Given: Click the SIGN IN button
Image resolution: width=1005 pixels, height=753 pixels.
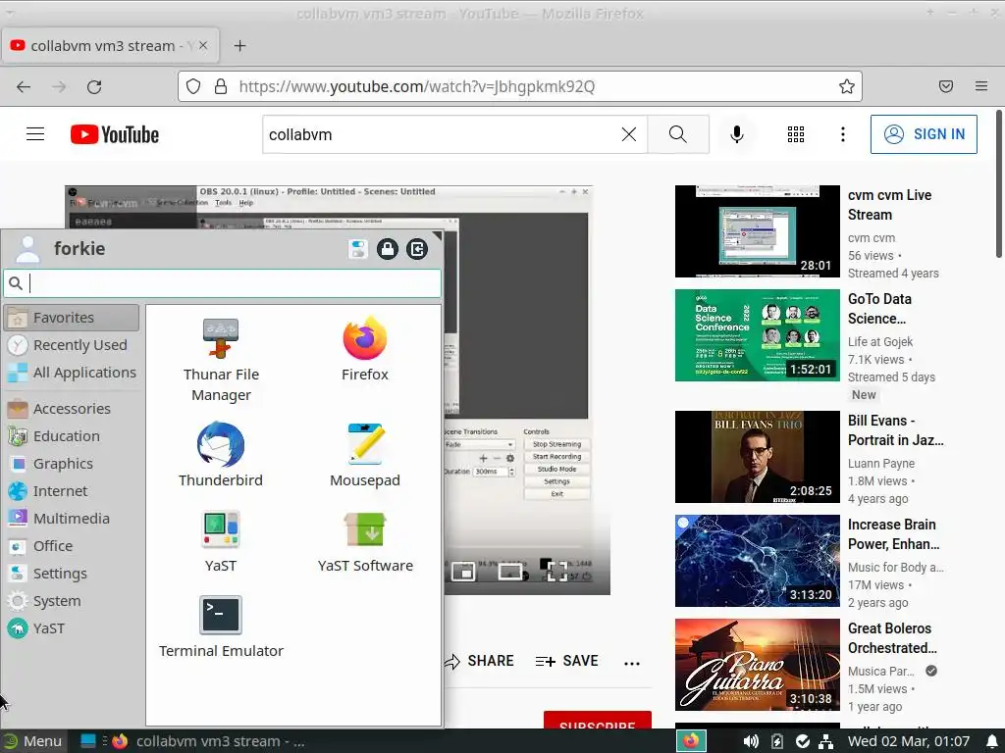Looking at the screenshot, I should [924, 134].
